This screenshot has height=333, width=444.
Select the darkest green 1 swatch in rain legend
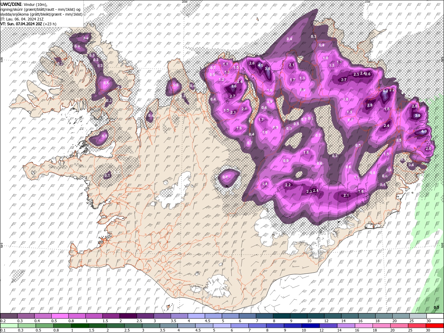point(80,326)
